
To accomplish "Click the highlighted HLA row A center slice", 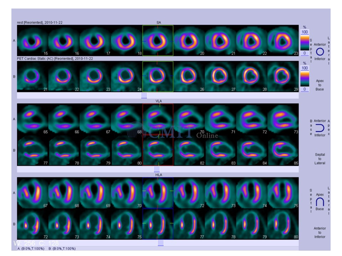I will (158, 193).
